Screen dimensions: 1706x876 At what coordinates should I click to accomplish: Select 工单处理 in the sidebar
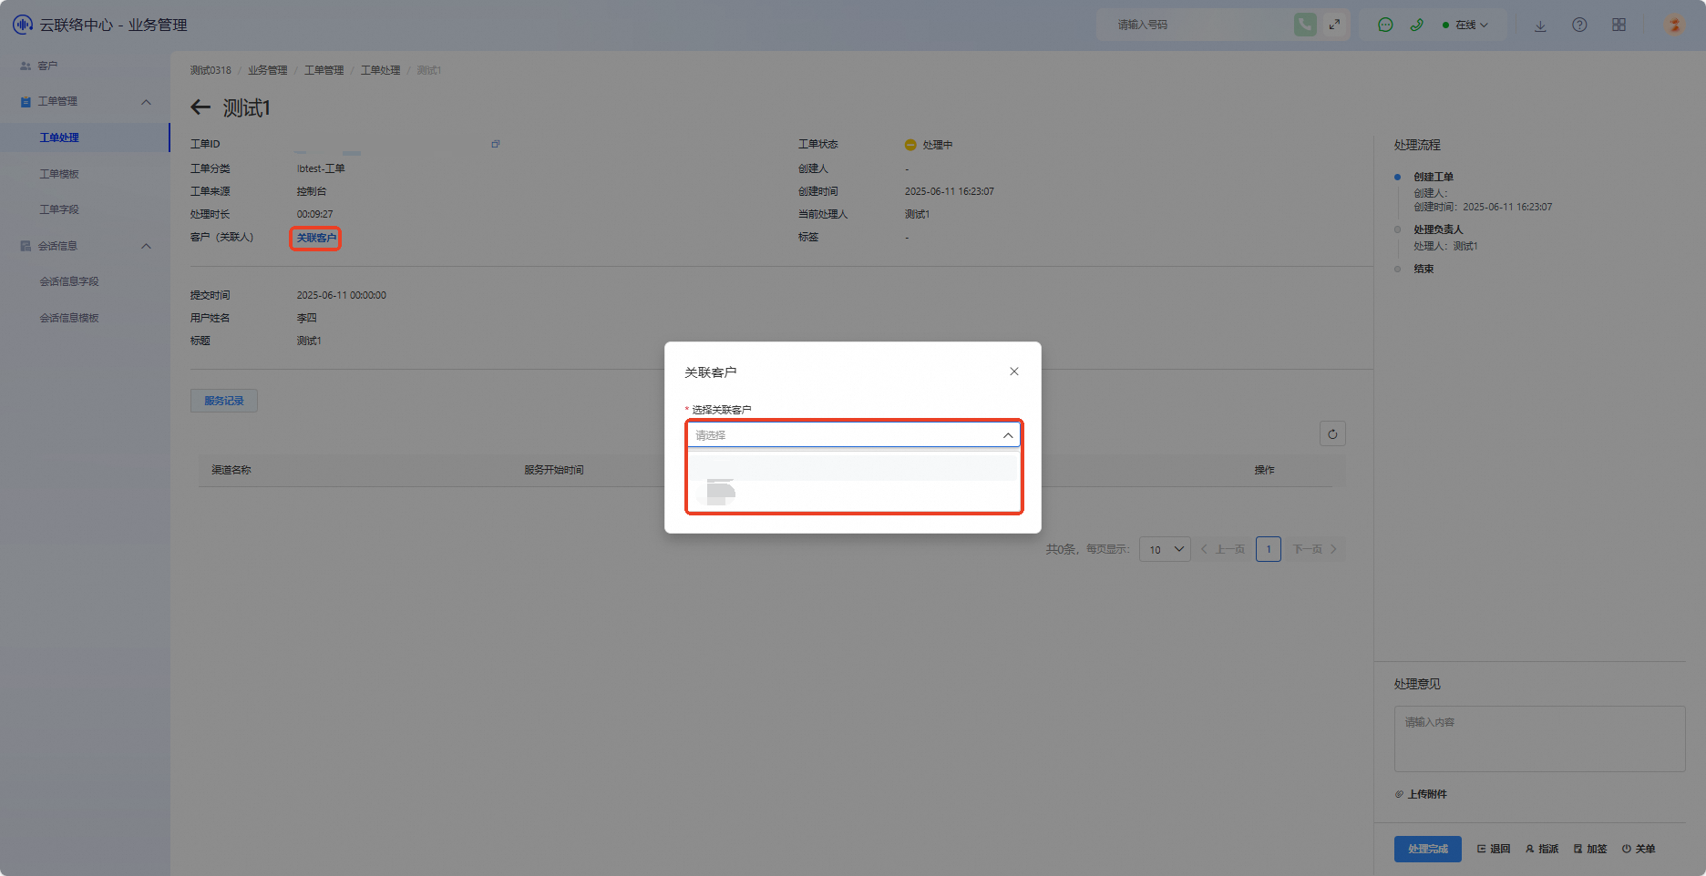[x=59, y=138]
